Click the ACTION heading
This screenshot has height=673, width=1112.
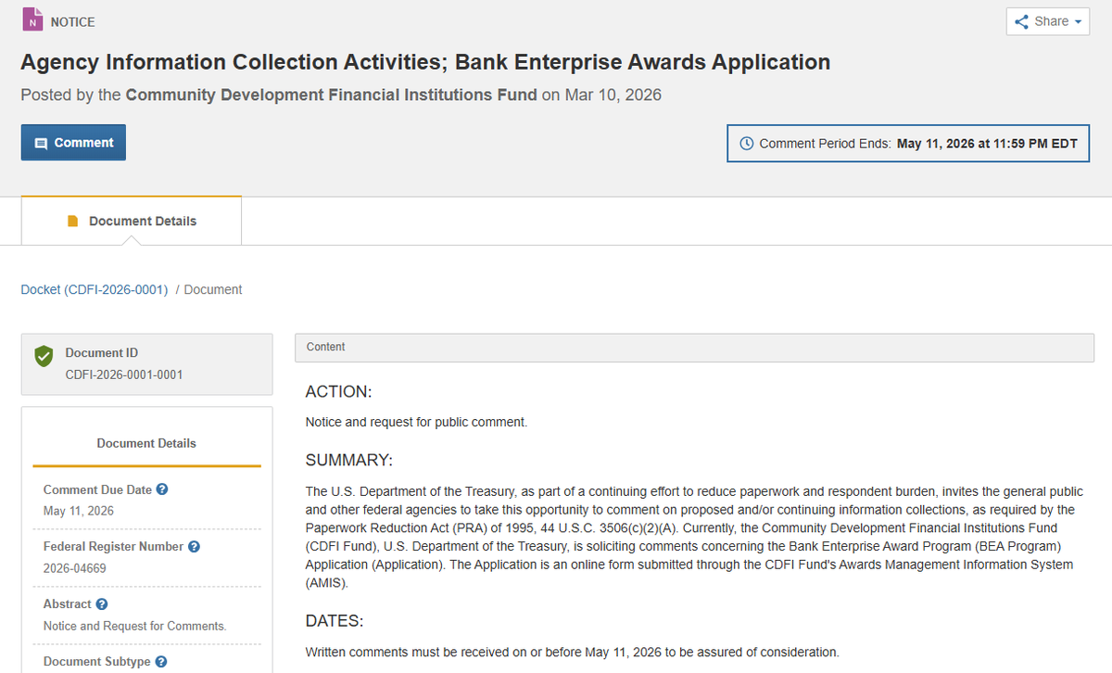(338, 392)
